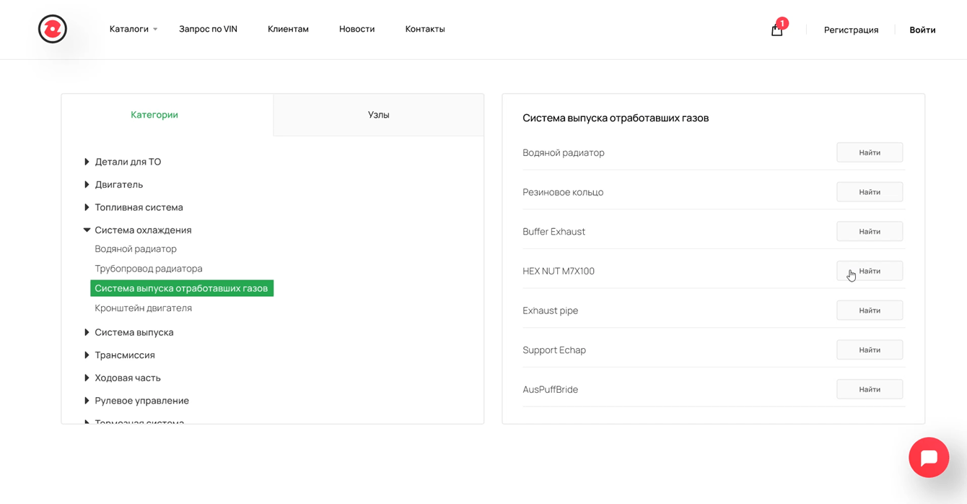Open the Каталоги dropdown menu
Viewport: 967px width, 504px height.
134,29
